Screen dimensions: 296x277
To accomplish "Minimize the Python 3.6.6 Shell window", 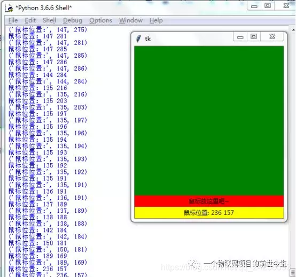I will click(254, 6).
